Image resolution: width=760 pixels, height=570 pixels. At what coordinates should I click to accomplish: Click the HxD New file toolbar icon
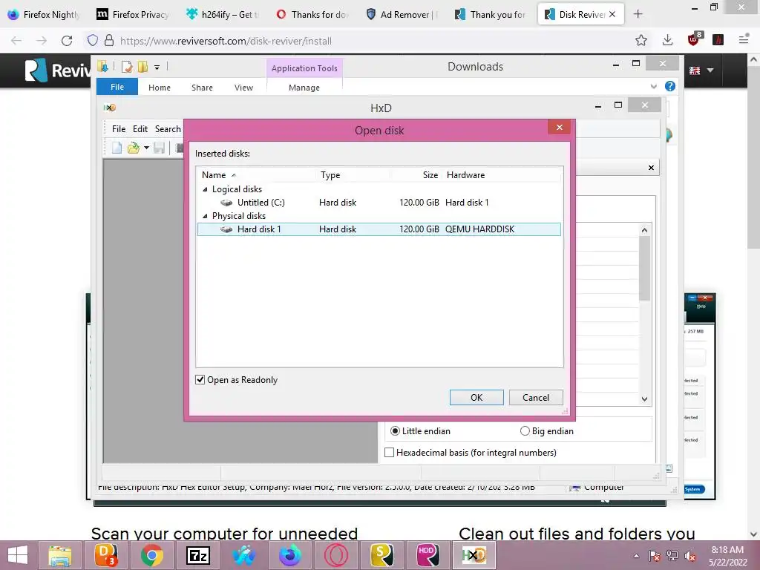pyautogui.click(x=117, y=148)
